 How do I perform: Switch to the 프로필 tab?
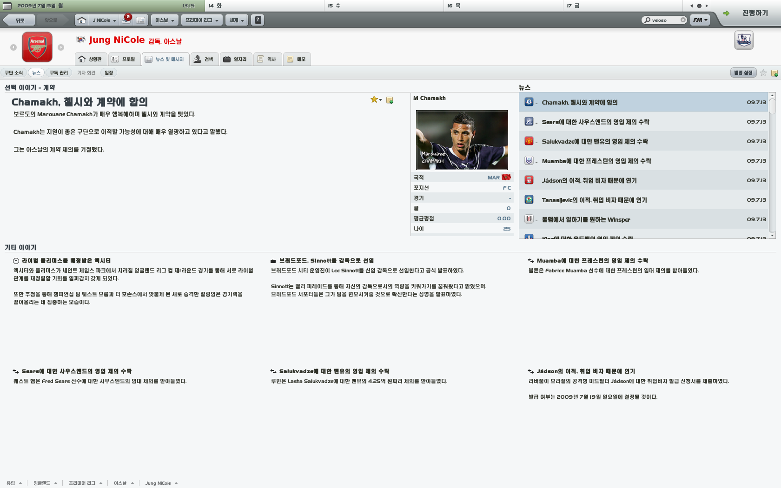pyautogui.click(x=124, y=59)
